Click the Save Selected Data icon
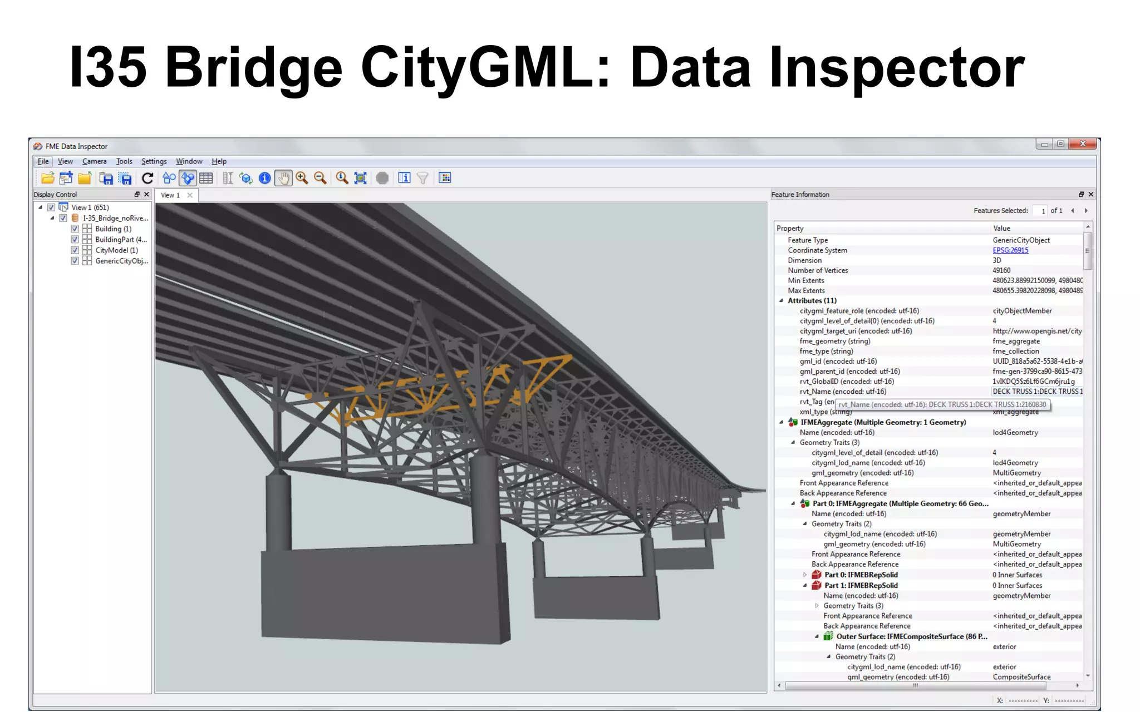This screenshot has height=712, width=1140. (125, 178)
